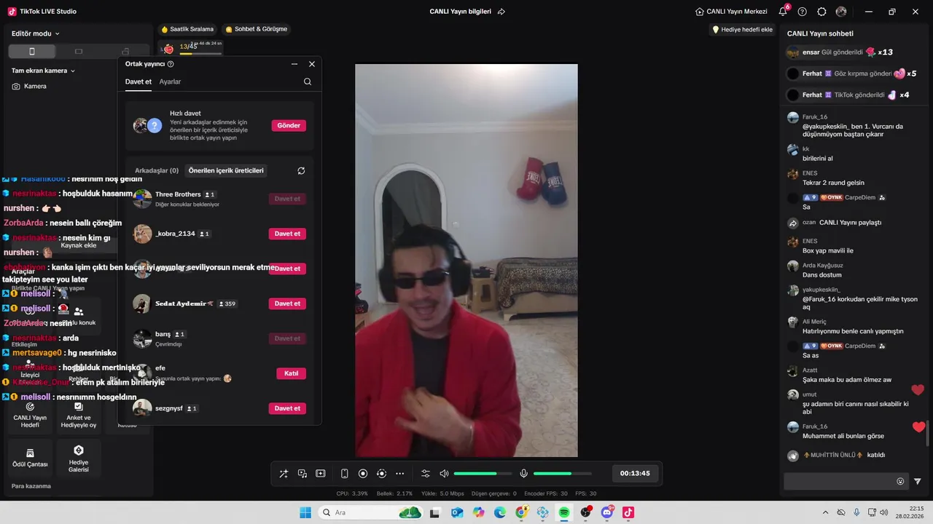The width and height of the screenshot is (933, 524).
Task: Open Sohbet & Görüşme
Action: [x=256, y=29]
